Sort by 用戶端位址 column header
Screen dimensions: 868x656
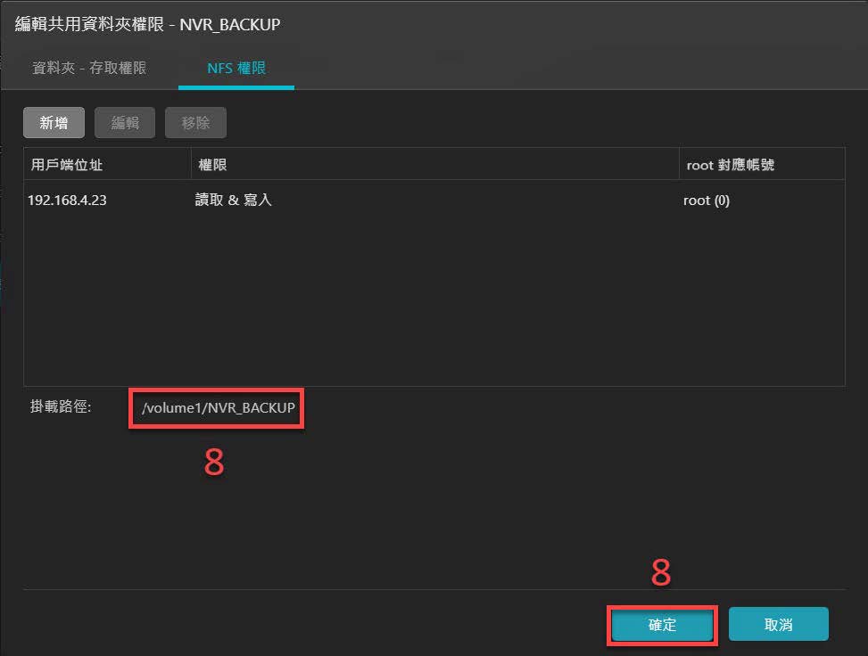coord(107,164)
